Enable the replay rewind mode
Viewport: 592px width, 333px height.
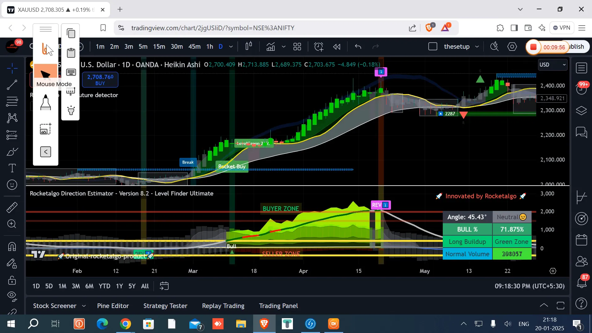coord(337,47)
